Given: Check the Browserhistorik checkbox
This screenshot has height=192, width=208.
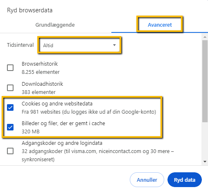Looking at the screenshot, I should 10,68.
